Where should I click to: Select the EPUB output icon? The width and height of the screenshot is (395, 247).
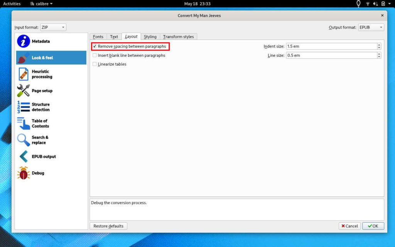pyautogui.click(x=24, y=157)
